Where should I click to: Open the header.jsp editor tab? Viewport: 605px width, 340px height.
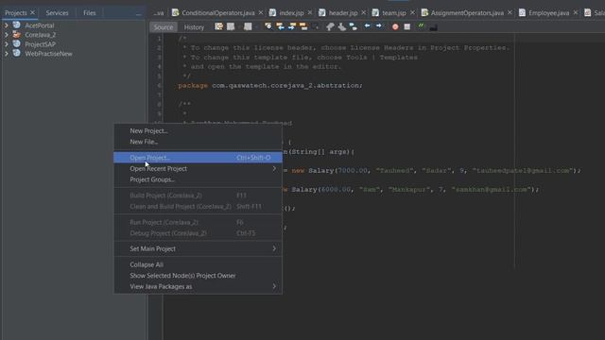[x=343, y=12]
